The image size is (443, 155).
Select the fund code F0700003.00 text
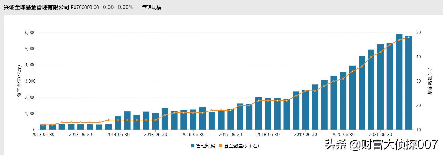point(85,7)
